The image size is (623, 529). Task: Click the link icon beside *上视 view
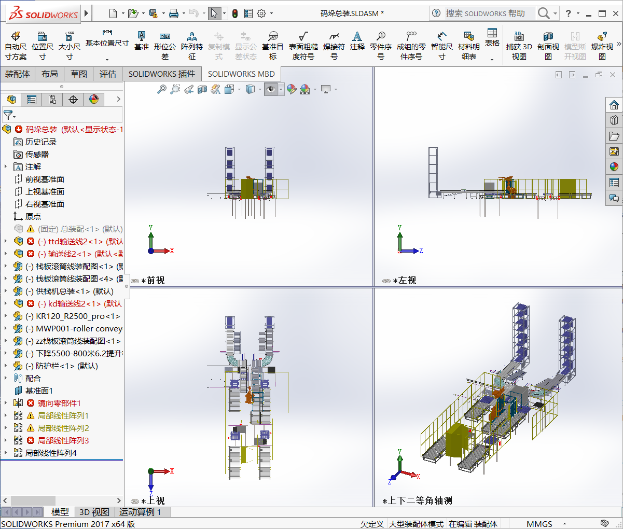(x=135, y=502)
